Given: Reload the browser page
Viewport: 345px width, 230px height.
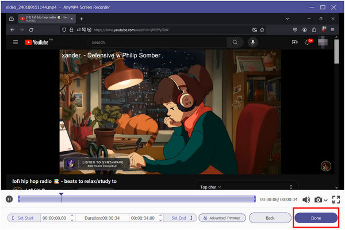Looking at the screenshot, I should [31, 30].
